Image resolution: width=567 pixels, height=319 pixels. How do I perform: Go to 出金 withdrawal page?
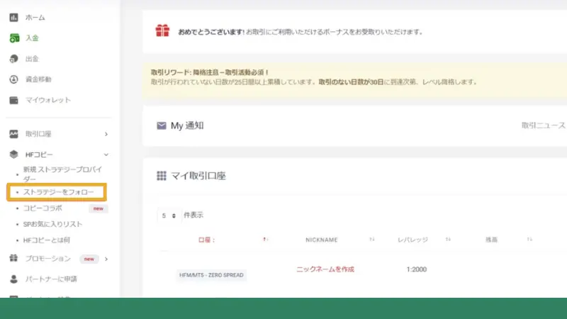32,59
